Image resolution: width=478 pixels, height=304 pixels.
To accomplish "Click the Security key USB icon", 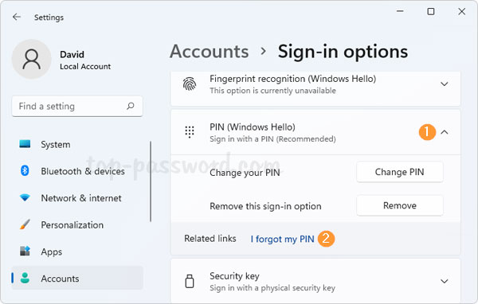I will [190, 281].
